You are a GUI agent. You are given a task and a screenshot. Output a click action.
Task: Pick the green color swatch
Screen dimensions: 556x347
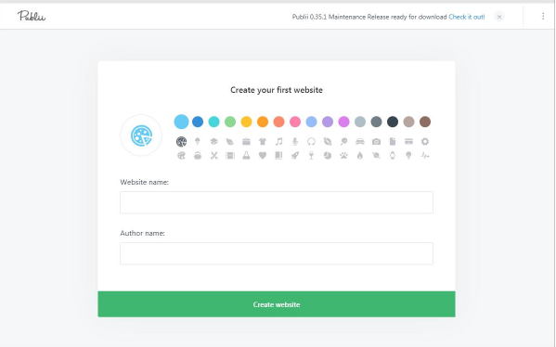click(230, 122)
